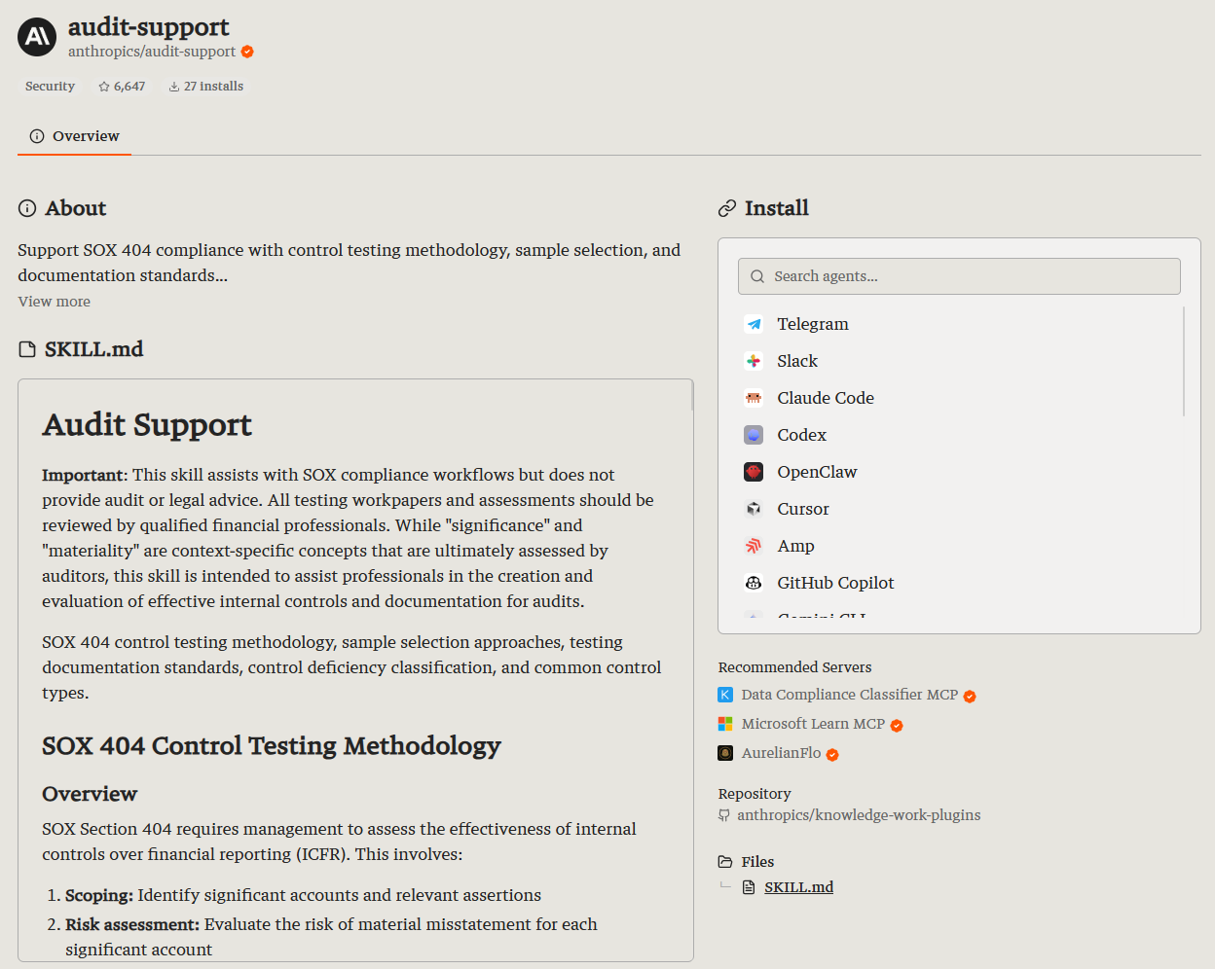
Task: Open SKILL.md in the Files list
Action: [x=798, y=887]
